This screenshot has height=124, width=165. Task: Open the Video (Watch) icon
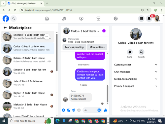click(x=81, y=19)
